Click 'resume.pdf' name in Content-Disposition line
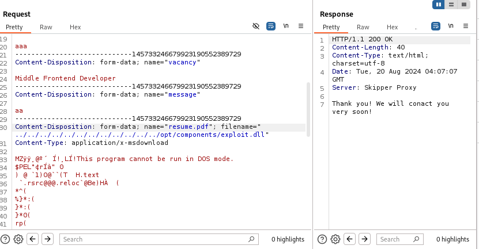Image resolution: width=479 pixels, height=249 pixels. coord(188,127)
